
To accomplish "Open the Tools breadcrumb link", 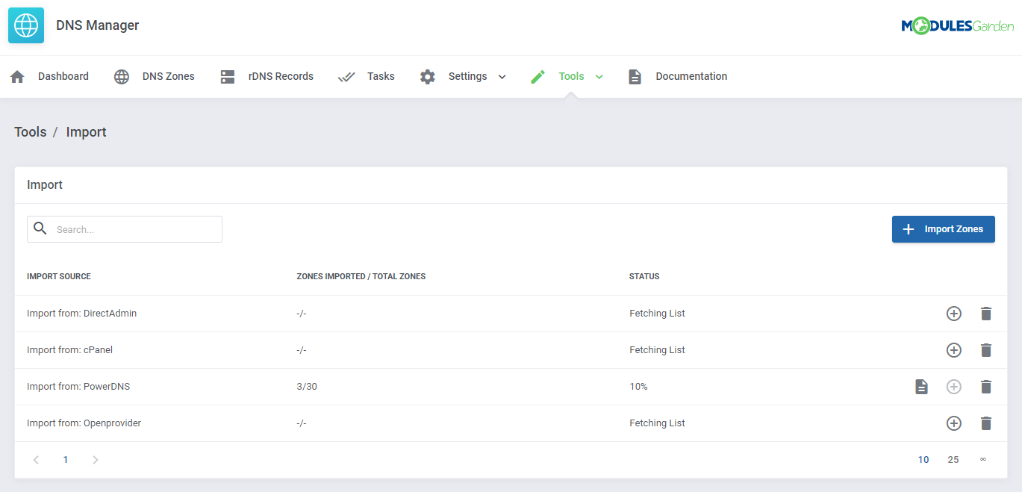I will pyautogui.click(x=30, y=131).
